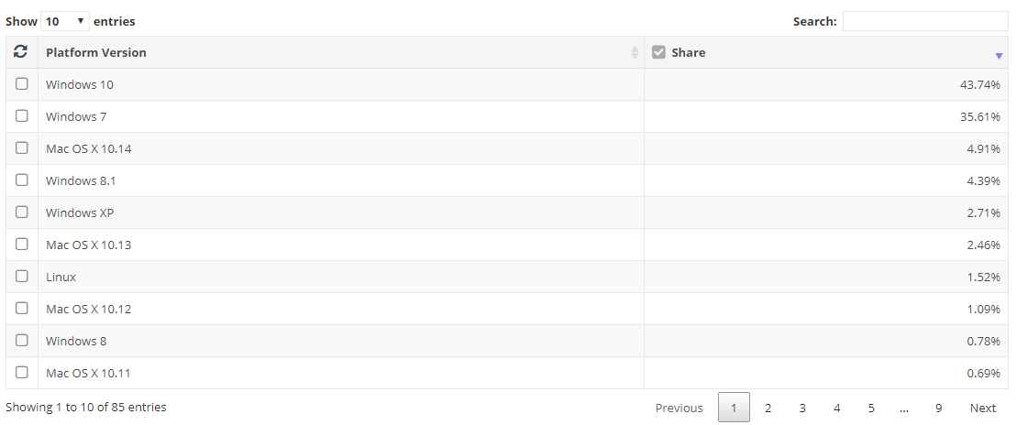
Task: Jump to page 9 of results
Action: tap(938, 408)
